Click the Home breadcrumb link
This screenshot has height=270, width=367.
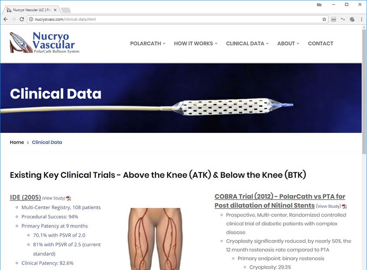point(17,142)
